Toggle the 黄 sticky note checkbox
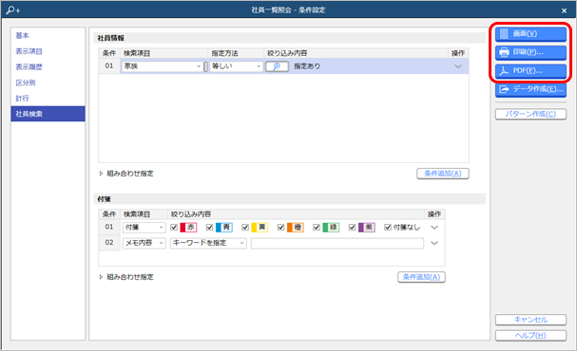Image resolution: width=577 pixels, height=351 pixels. coord(245,228)
